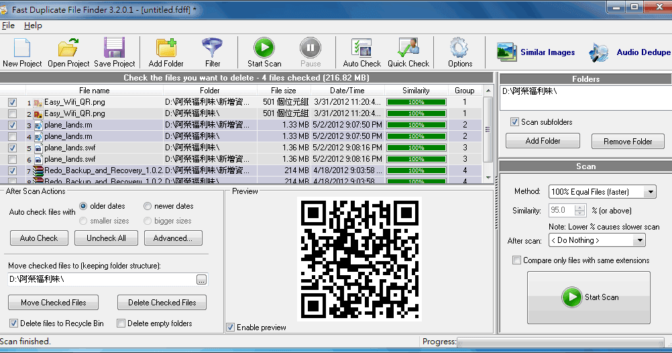
Task: Enable Delete empty folders option
Action: point(121,323)
